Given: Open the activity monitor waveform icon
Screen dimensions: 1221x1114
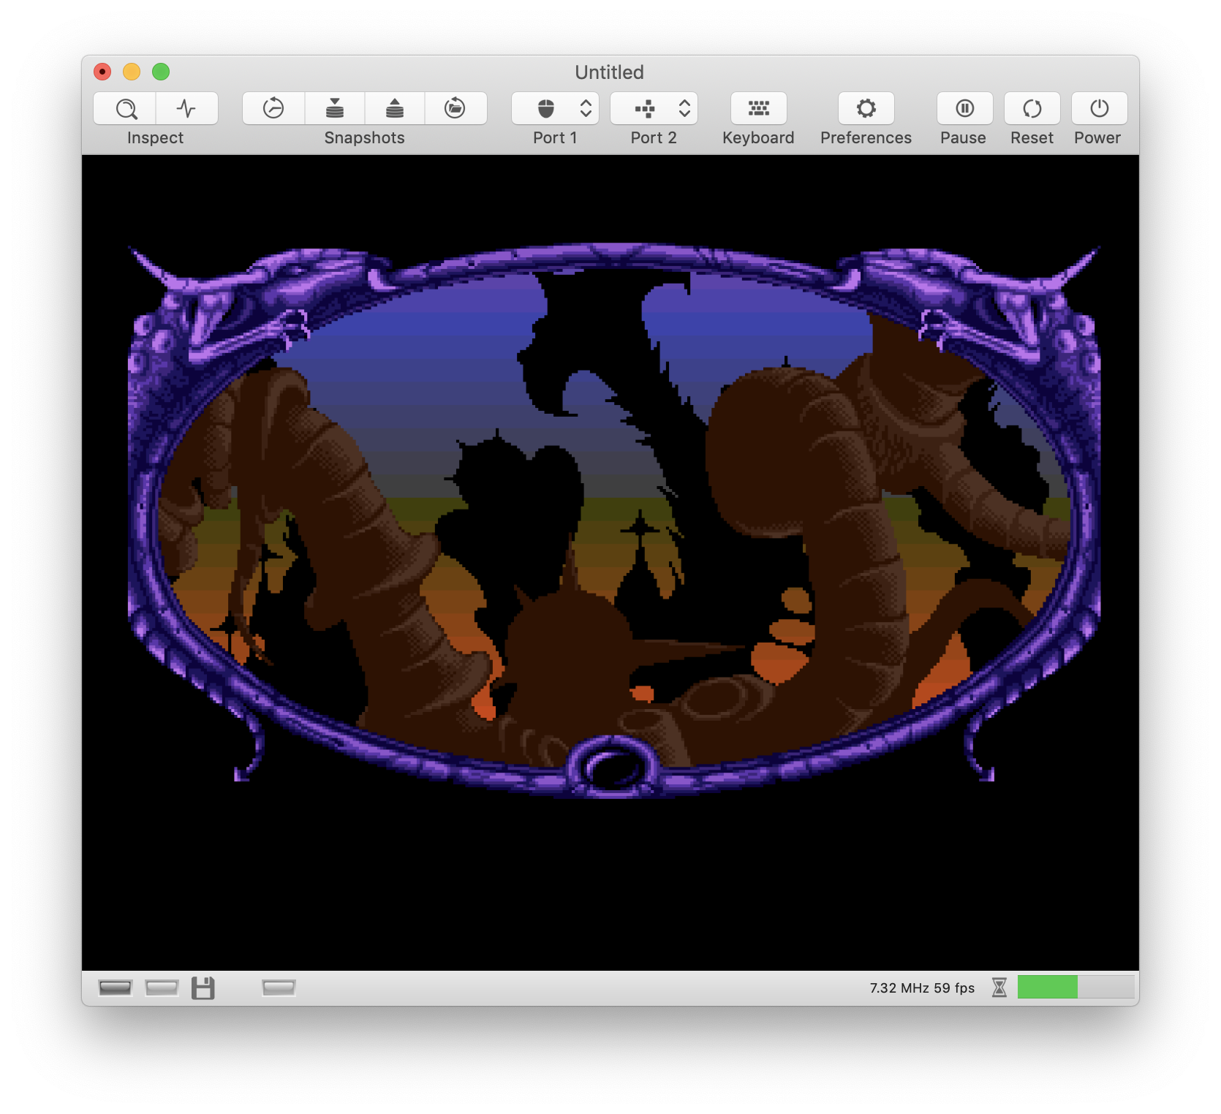Looking at the screenshot, I should pos(187,108).
